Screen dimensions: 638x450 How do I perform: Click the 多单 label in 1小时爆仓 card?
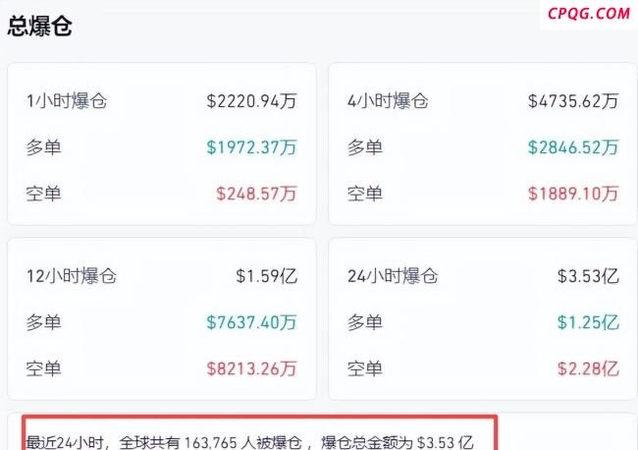pos(44,147)
